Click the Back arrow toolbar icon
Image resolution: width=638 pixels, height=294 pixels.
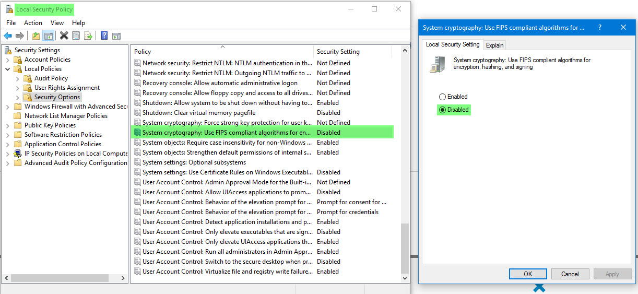tap(8, 36)
